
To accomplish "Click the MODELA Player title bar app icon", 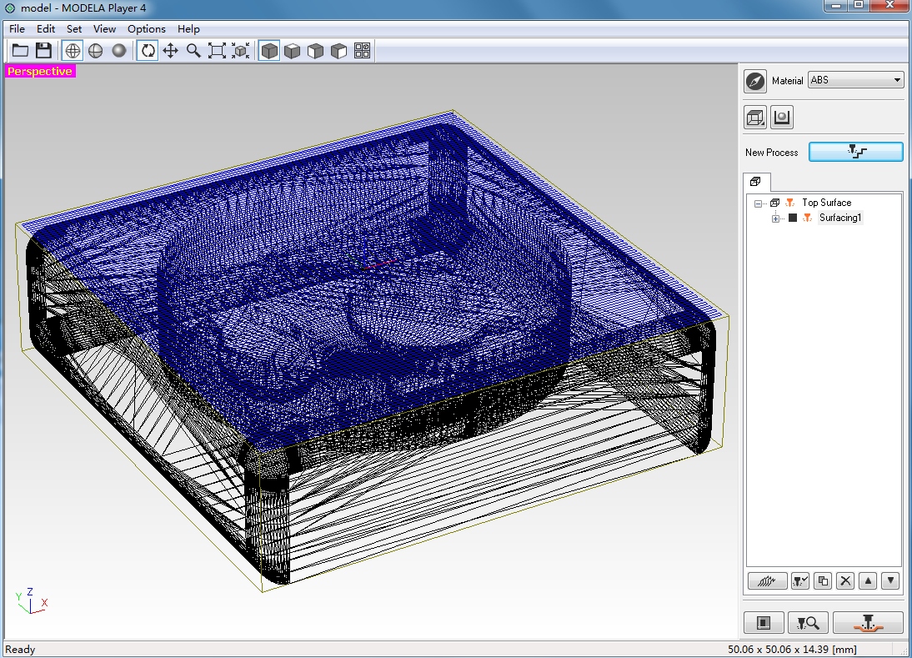I will [10, 8].
